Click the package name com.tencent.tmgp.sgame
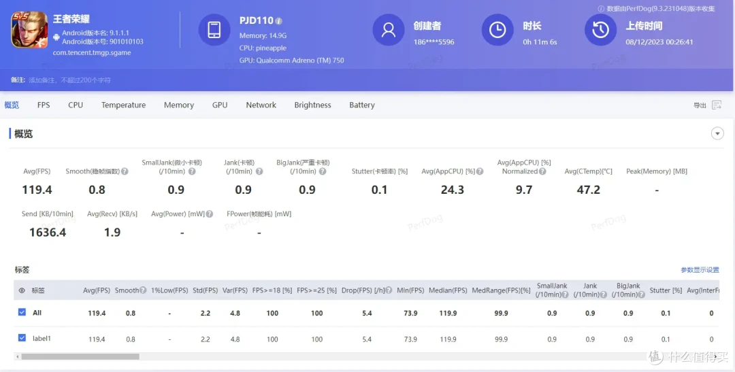The image size is (735, 372). [92, 52]
